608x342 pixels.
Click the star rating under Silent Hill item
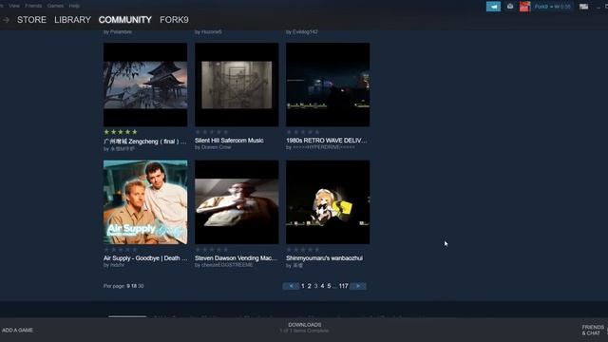(x=212, y=132)
